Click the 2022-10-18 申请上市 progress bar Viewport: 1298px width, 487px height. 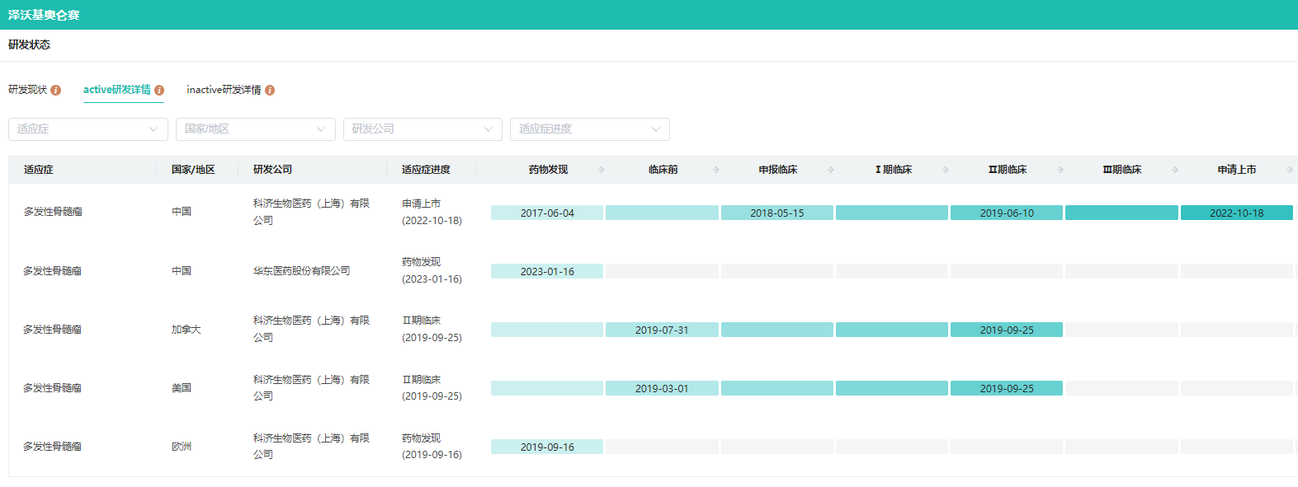tap(1236, 213)
